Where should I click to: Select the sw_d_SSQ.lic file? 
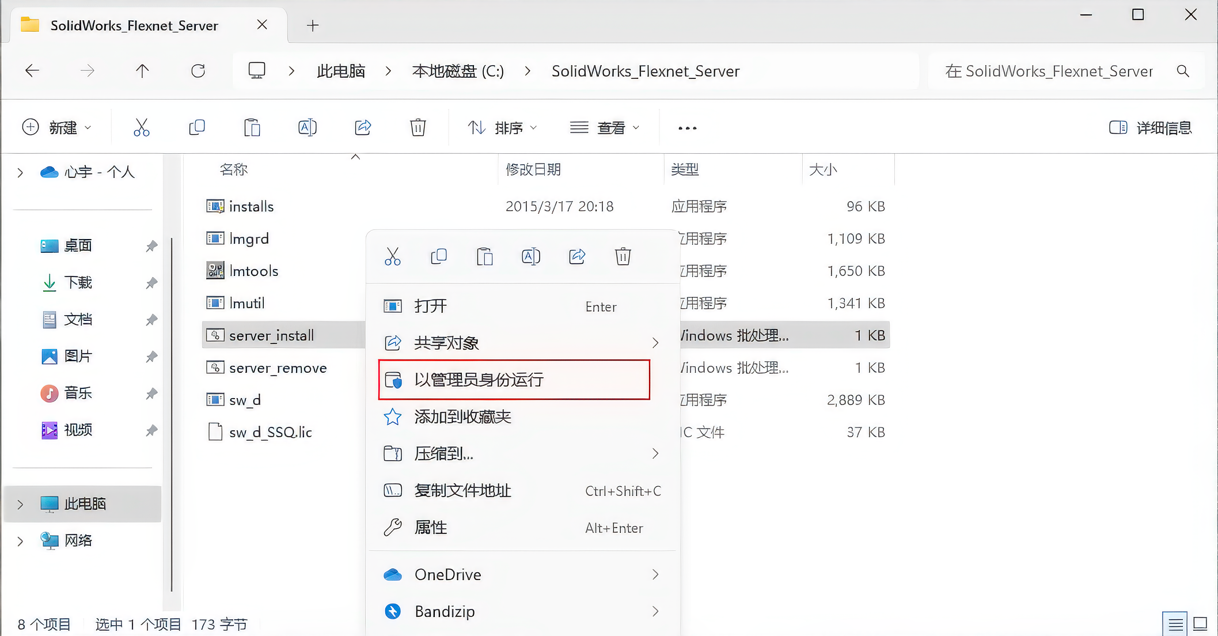tap(270, 432)
